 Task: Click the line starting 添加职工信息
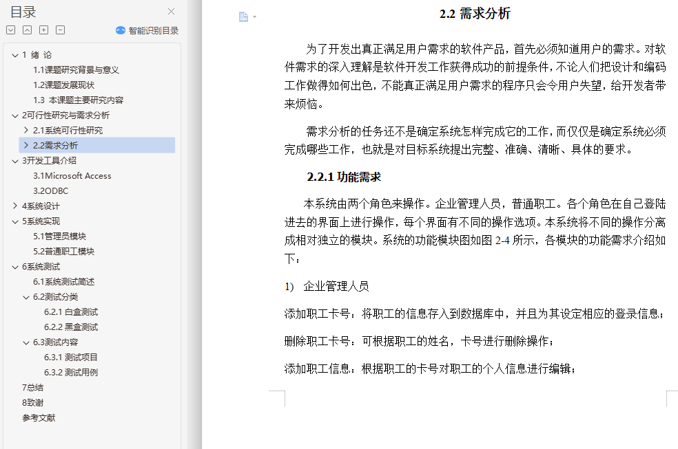pos(430,369)
